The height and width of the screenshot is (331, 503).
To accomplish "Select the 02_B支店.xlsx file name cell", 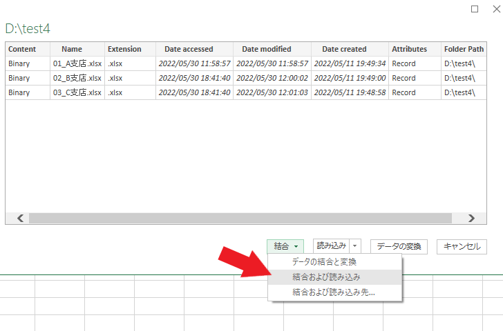I will click(x=77, y=78).
